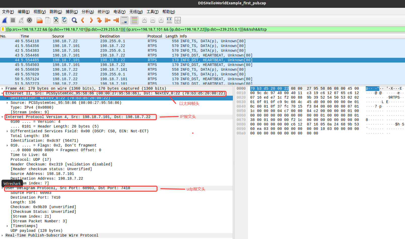405x239 pixels.
Task: Toggle auto-scroll during live capture
Action: 124,20
